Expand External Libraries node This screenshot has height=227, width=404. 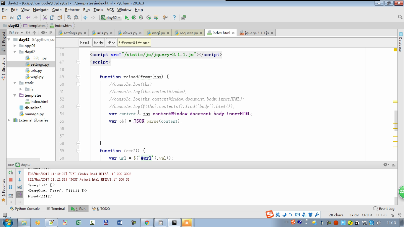(9, 120)
